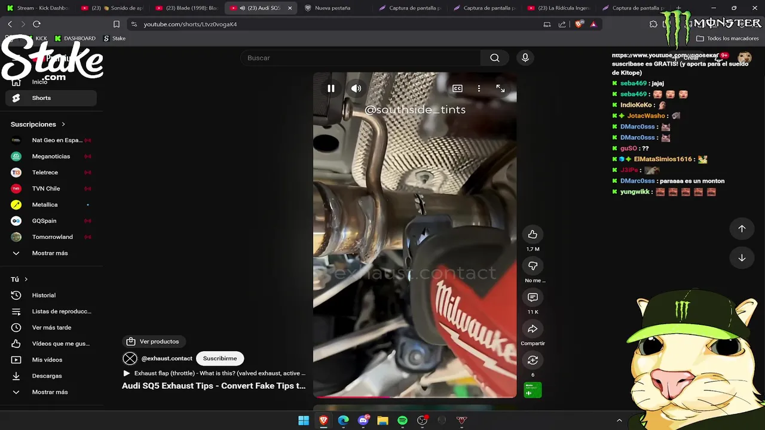This screenshot has width=765, height=430.
Task: Open GQSpain channel in subscriptions
Action: [x=51, y=221]
